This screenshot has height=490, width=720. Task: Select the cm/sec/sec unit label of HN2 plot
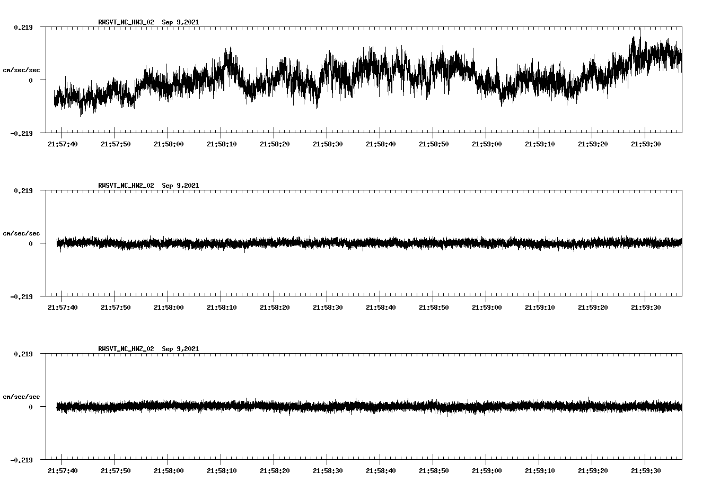coord(21,233)
